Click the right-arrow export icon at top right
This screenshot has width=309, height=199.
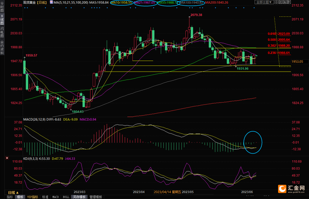click(x=289, y=2)
